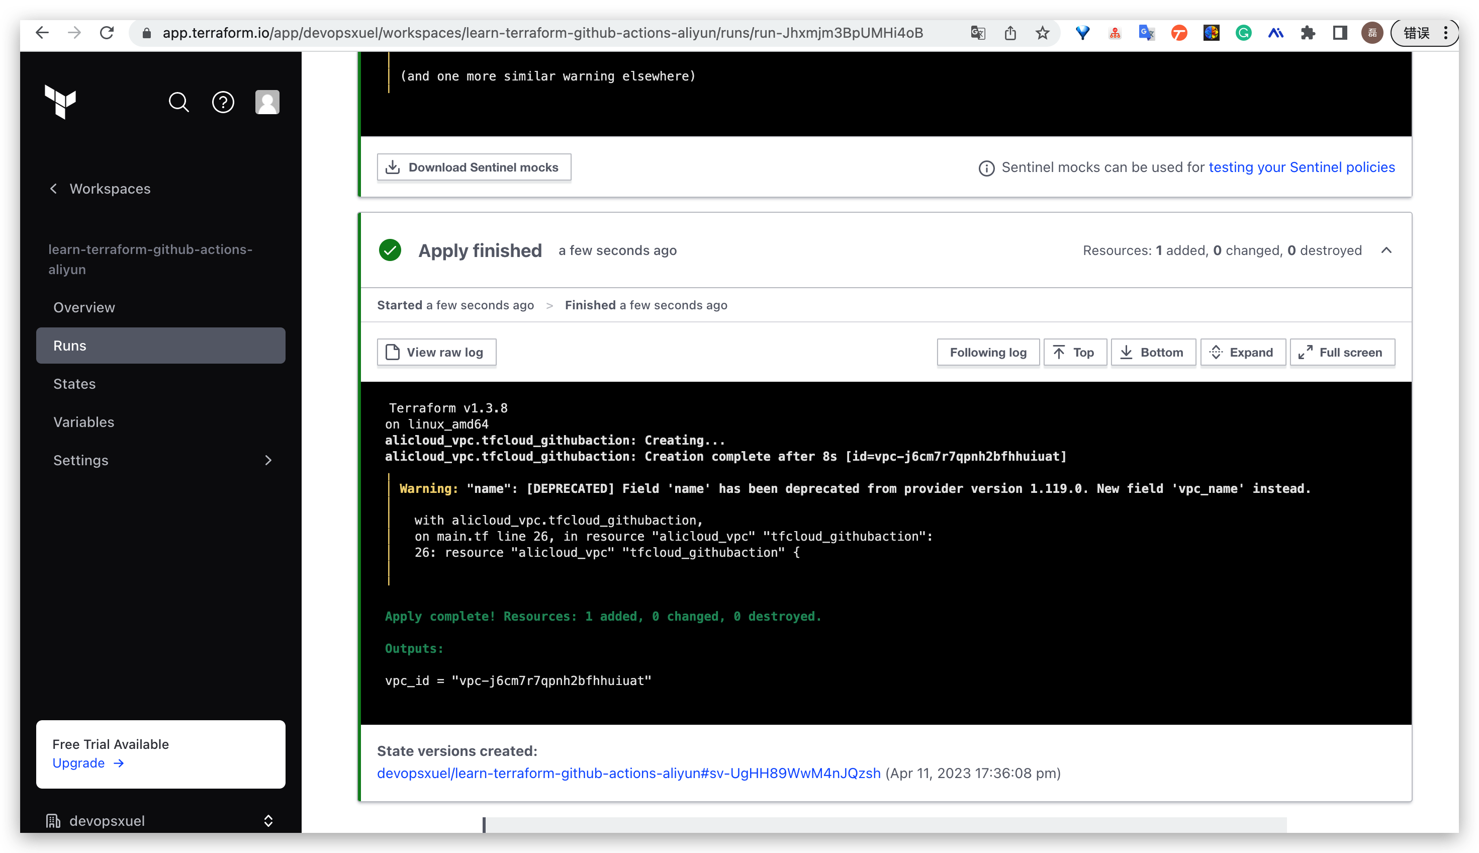This screenshot has height=853, width=1479.
Task: Switch log to Full screen
Action: pyautogui.click(x=1341, y=352)
